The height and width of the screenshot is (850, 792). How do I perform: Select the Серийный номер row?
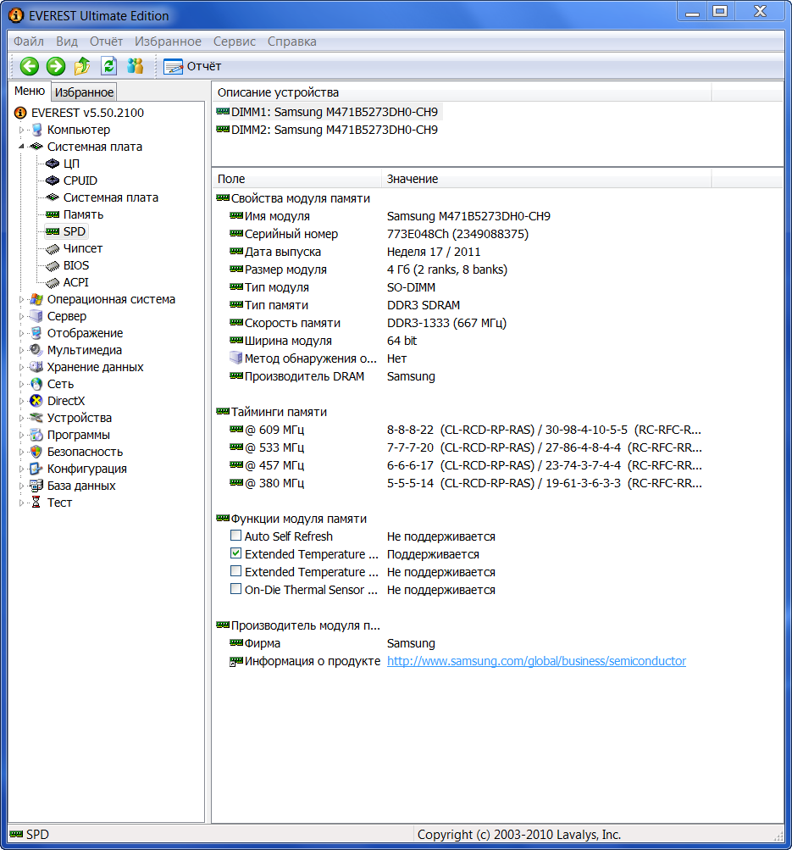tap(379, 234)
